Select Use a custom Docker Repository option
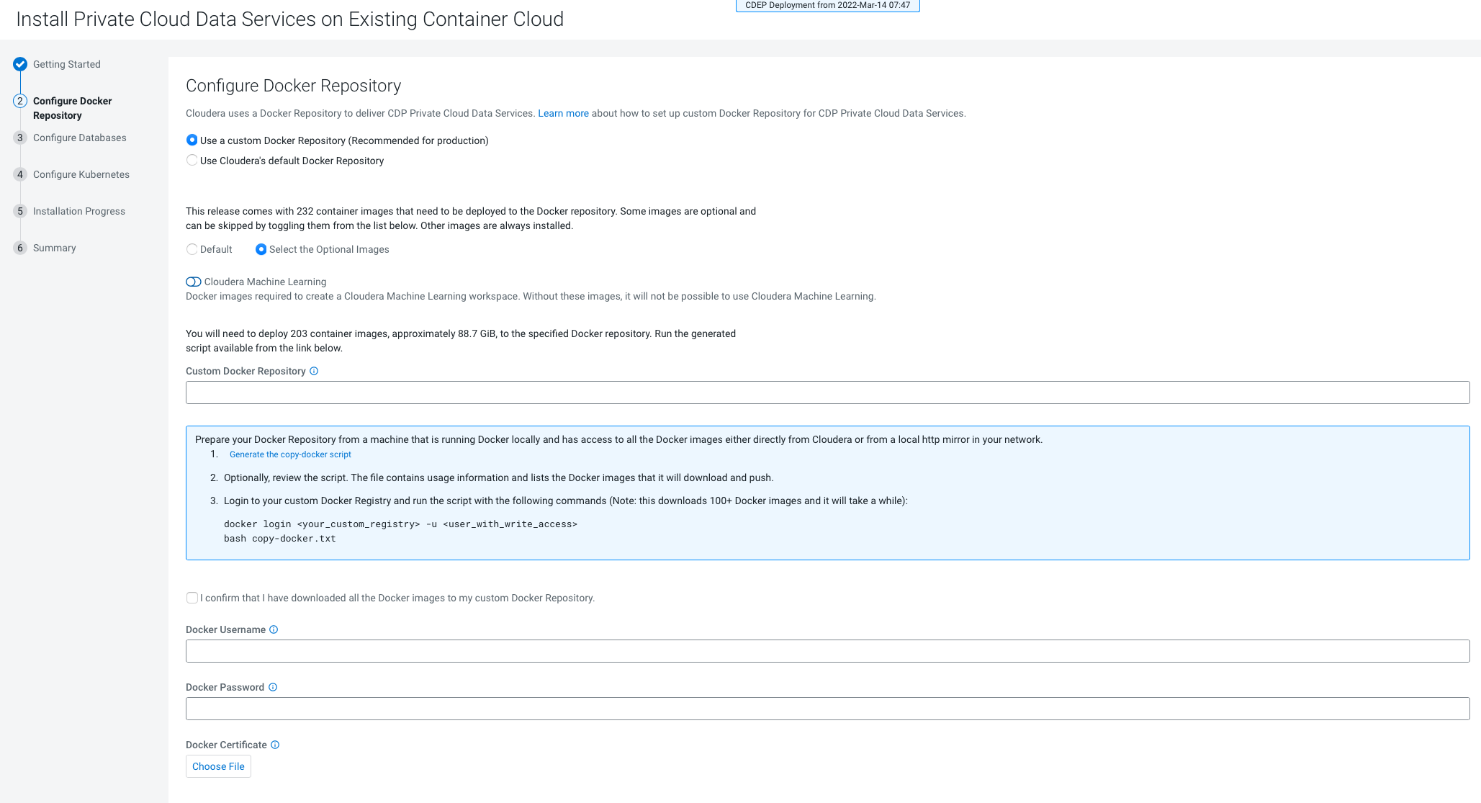This screenshot has width=1481, height=803. [192, 140]
